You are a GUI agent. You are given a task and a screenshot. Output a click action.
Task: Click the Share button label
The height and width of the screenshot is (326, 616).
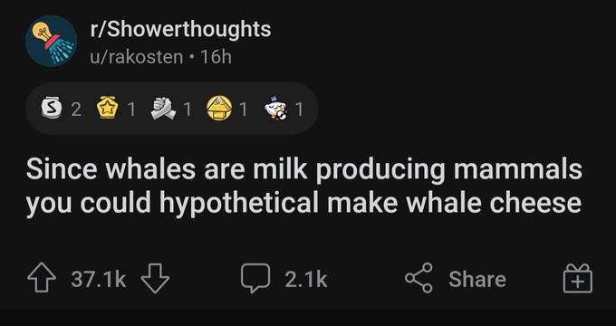(x=477, y=279)
